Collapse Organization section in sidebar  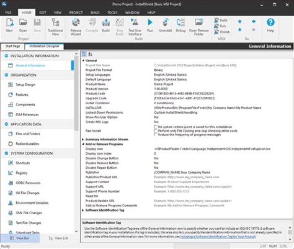pyautogui.click(x=7, y=75)
